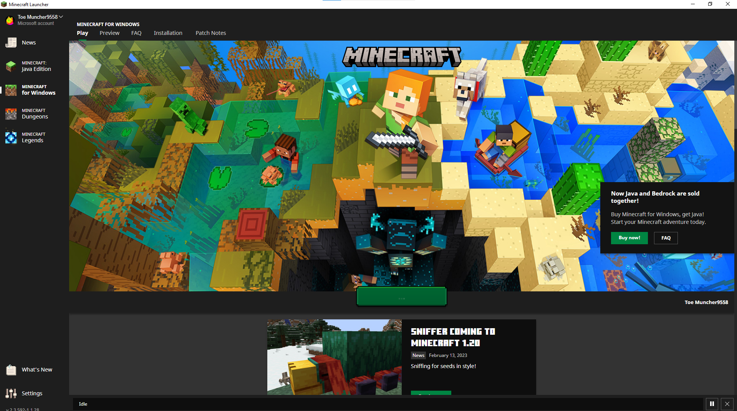737x411 pixels.
Task: Click the Idle status text
Action: (x=83, y=404)
